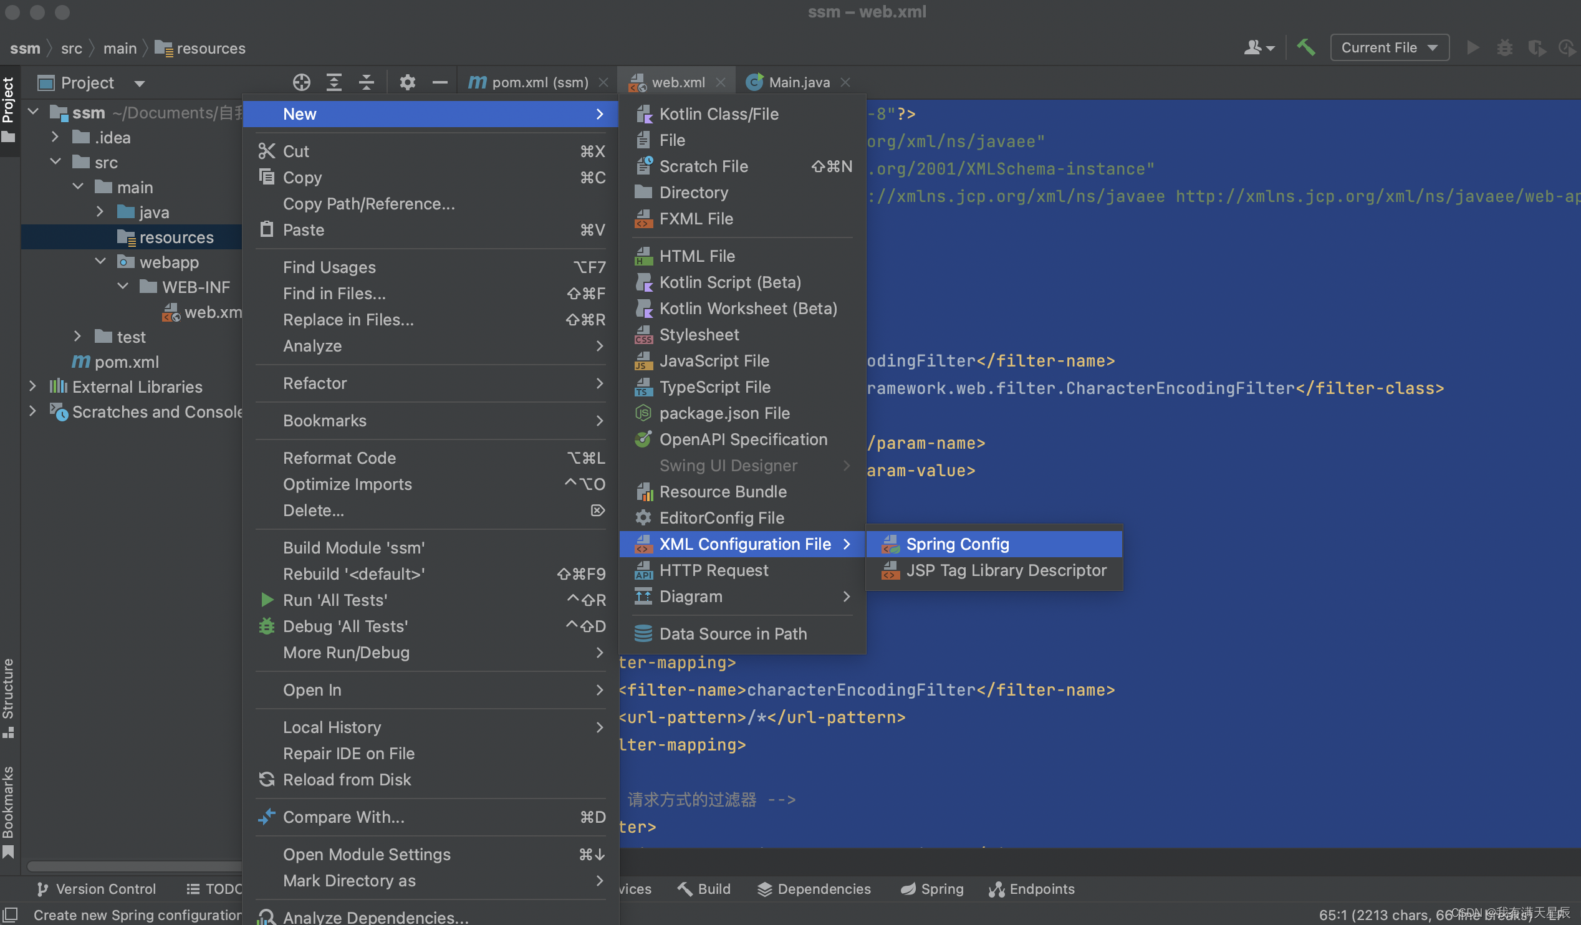
Task: Select the resources folder in tree
Action: pyautogui.click(x=132, y=237)
